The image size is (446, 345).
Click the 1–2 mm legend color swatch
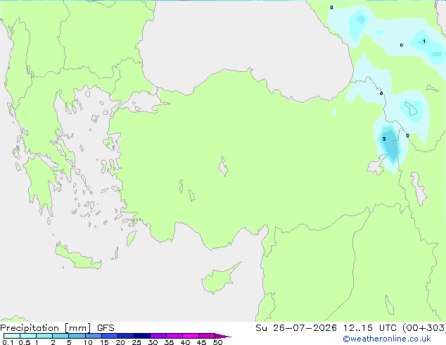click(x=44, y=336)
